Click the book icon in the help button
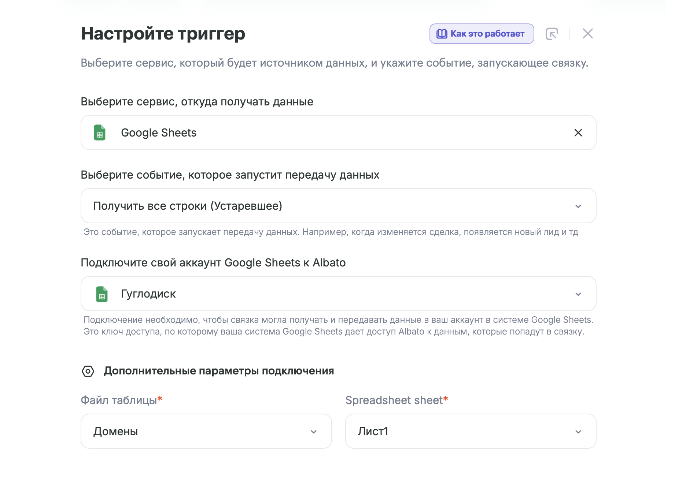 (x=442, y=34)
